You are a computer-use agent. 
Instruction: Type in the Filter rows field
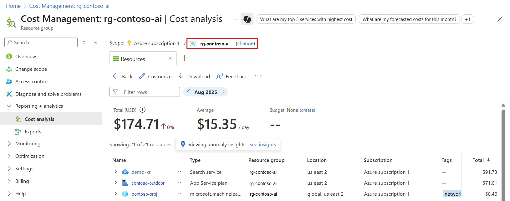point(149,92)
